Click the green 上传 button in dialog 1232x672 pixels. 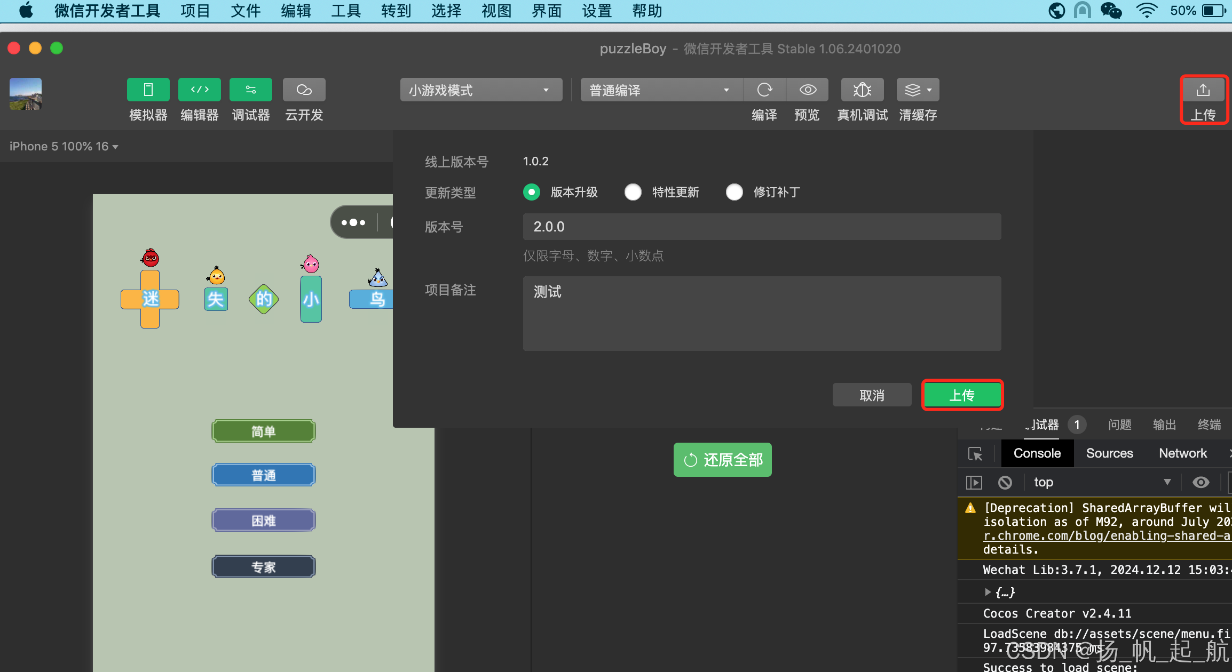pyautogui.click(x=962, y=395)
